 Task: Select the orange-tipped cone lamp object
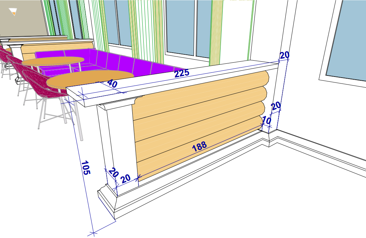pyautogui.click(x=13, y=12)
